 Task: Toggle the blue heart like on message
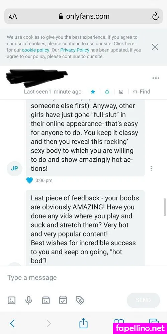click(29, 180)
